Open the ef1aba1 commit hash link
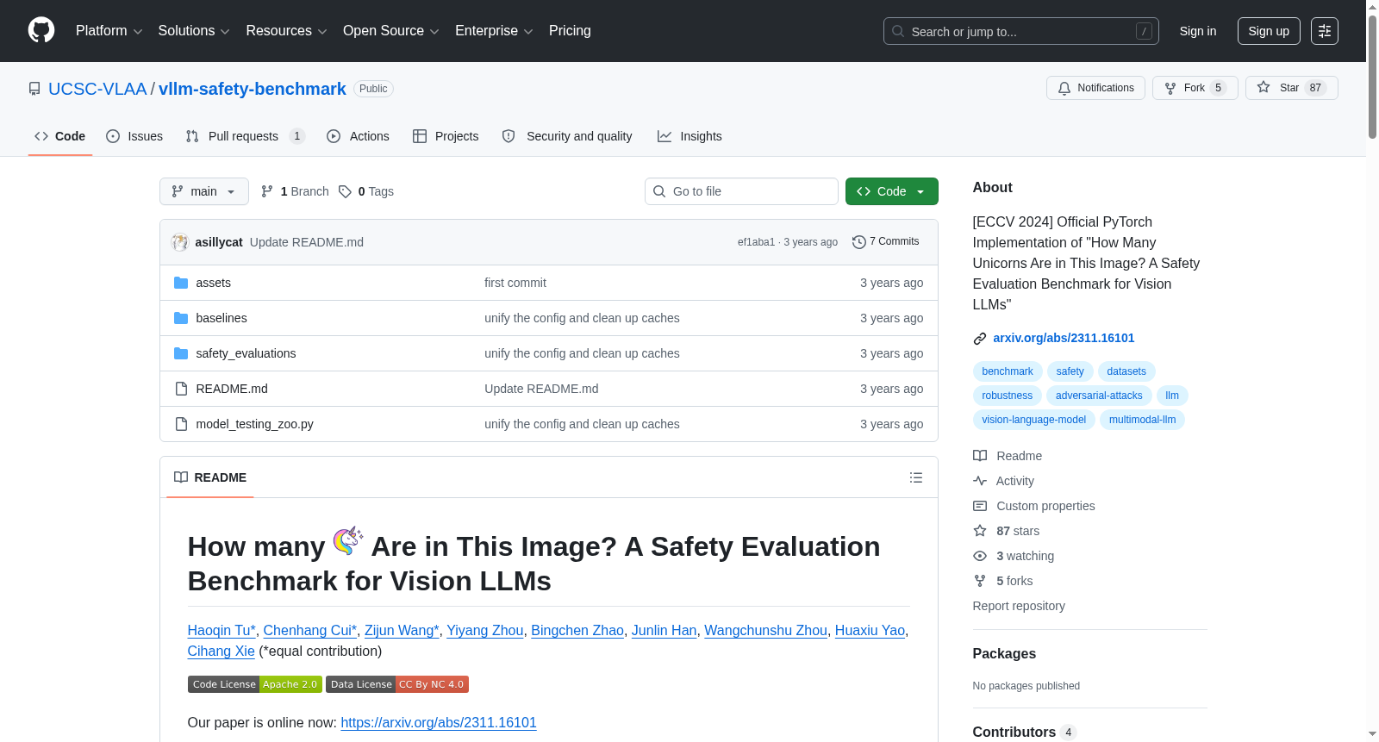The image size is (1379, 742). [x=756, y=242]
